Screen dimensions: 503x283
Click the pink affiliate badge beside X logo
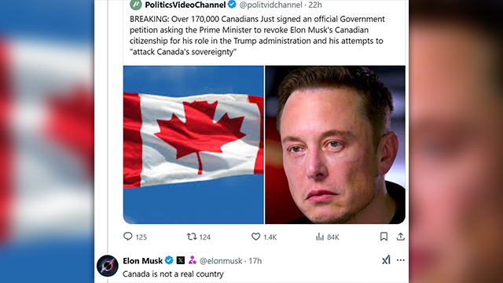[x=192, y=260]
